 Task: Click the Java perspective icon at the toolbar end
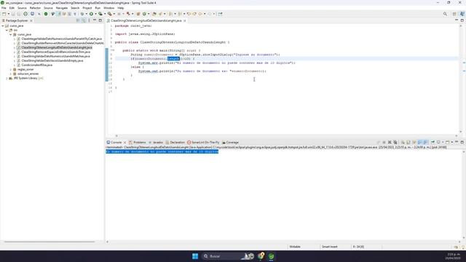pyautogui.click(x=462, y=14)
